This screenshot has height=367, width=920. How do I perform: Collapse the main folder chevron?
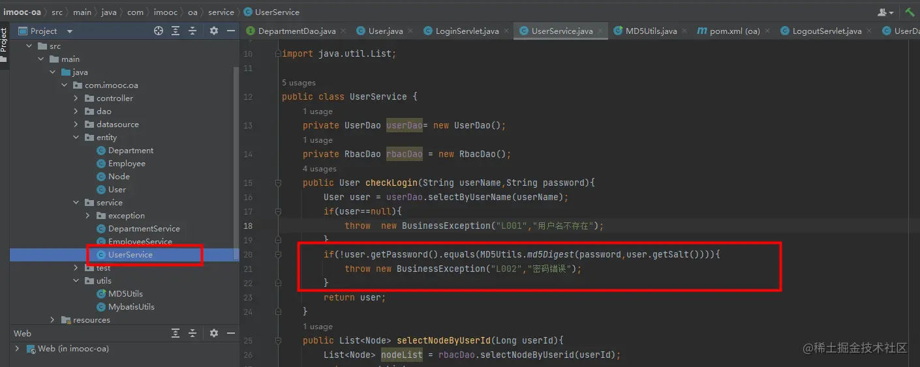coord(41,59)
